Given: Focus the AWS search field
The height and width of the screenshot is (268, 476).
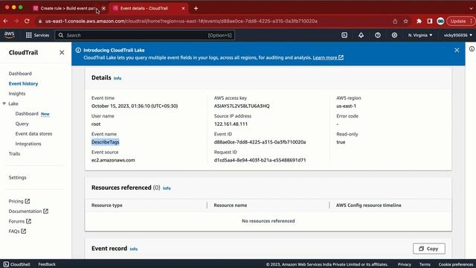Looking at the screenshot, I should (145, 35).
